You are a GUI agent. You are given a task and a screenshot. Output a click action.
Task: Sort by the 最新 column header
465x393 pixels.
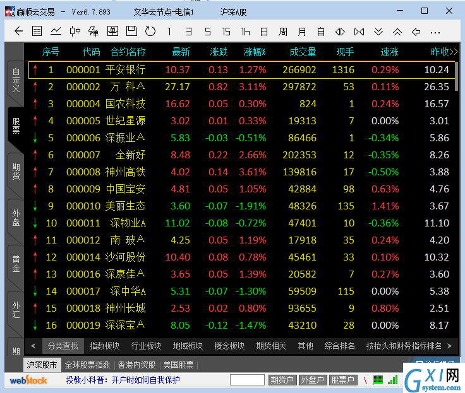point(181,52)
